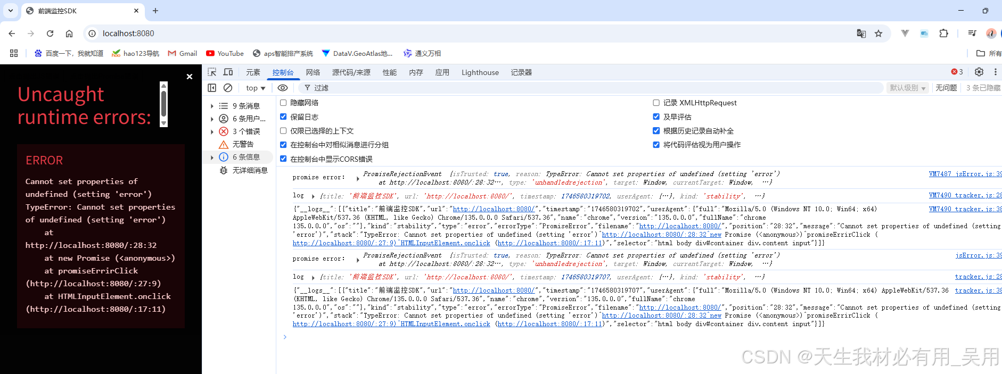Screen dimensions: 1002x374
Task: Click the inspect element picker icon
Action: 212,72
